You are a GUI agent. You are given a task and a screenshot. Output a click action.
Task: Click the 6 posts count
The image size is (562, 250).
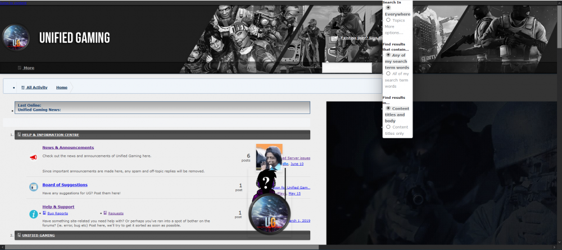click(x=246, y=158)
